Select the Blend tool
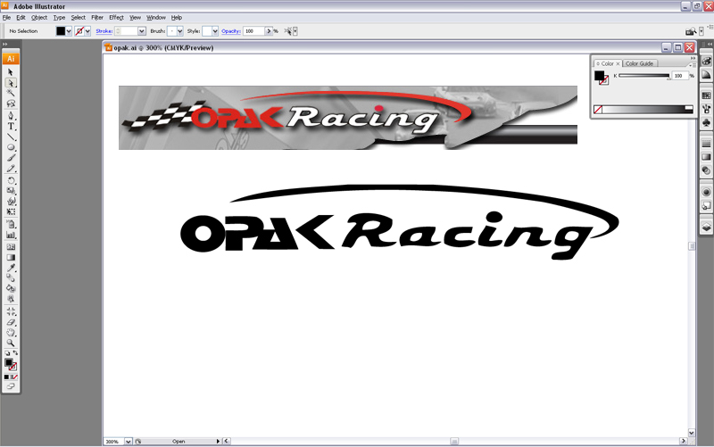Image resolution: width=714 pixels, height=447 pixels. click(x=11, y=278)
